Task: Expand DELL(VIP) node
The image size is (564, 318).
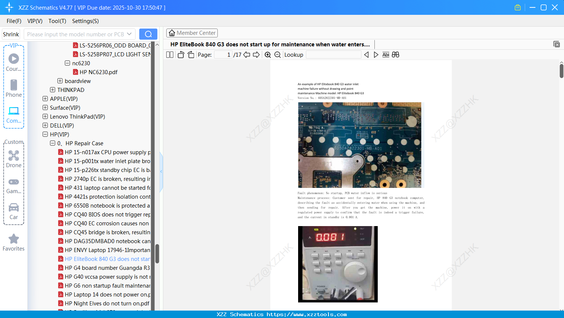Action: point(45,126)
